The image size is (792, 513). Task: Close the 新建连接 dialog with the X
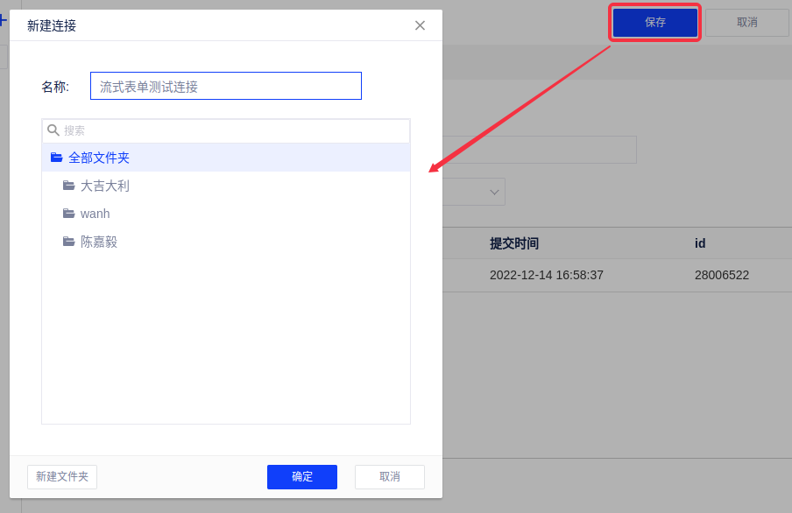(420, 25)
